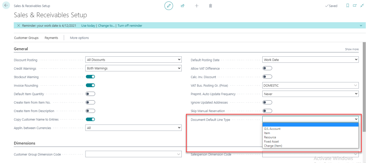Select G/L Account from the list
This screenshot has height=163, width=366.
(x=272, y=129)
